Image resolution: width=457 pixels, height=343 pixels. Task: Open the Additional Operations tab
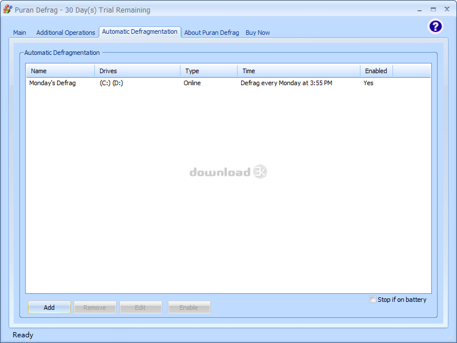click(66, 33)
